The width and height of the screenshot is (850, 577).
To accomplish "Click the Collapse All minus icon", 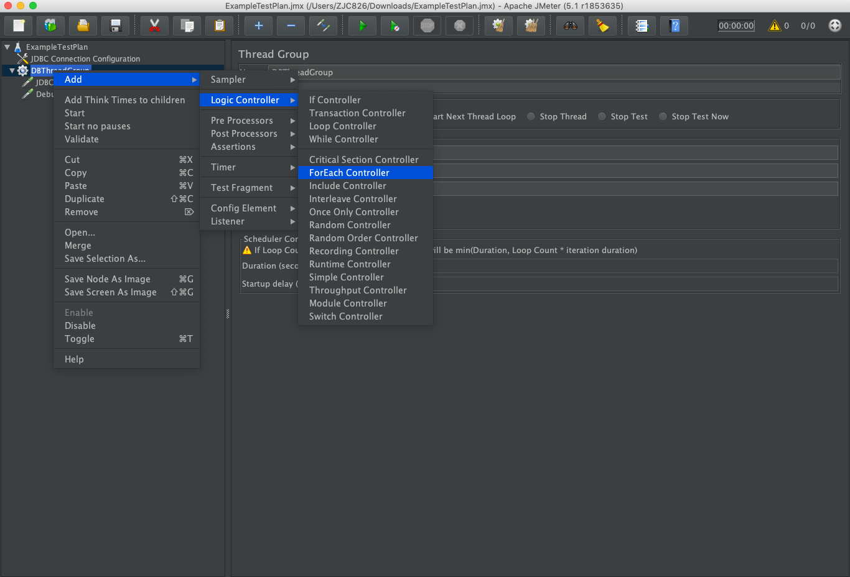I will [291, 25].
